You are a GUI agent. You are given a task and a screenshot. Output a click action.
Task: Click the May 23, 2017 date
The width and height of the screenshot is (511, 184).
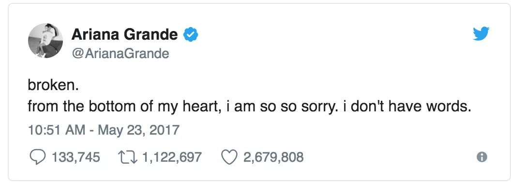(x=138, y=131)
